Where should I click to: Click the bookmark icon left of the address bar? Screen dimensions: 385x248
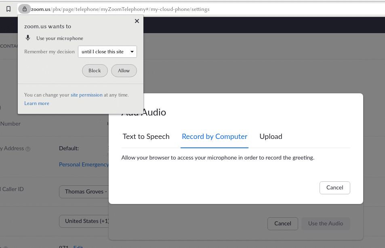click(8, 9)
